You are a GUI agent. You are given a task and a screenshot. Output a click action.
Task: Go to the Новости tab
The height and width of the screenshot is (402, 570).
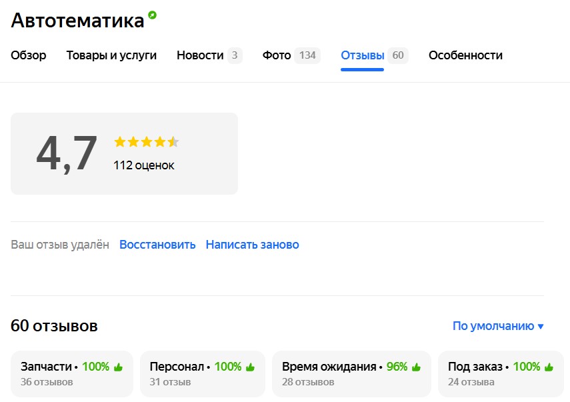point(200,55)
